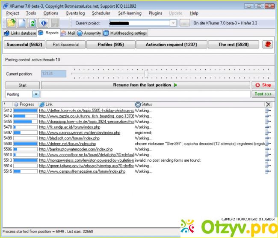Open the bladisoft.com forum link
The height and width of the screenshot is (238, 278).
[x=69, y=138]
